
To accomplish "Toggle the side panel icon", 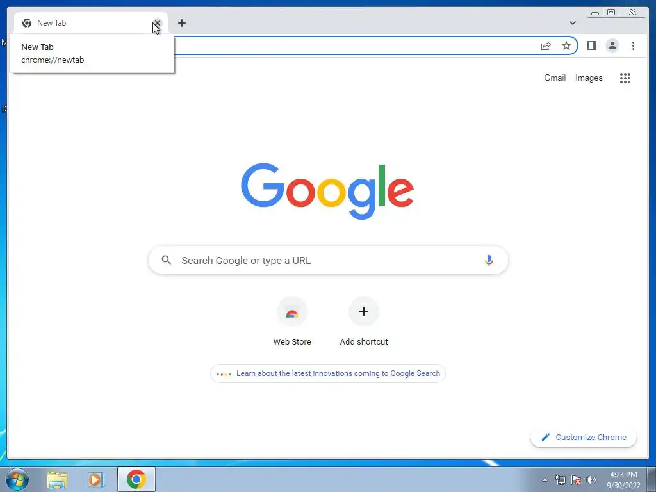I will pos(591,45).
